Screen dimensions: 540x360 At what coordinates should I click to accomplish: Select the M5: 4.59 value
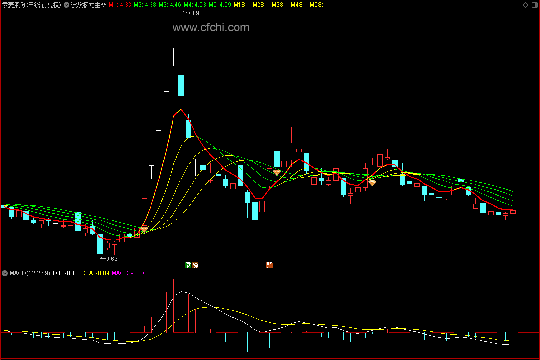[220, 5]
